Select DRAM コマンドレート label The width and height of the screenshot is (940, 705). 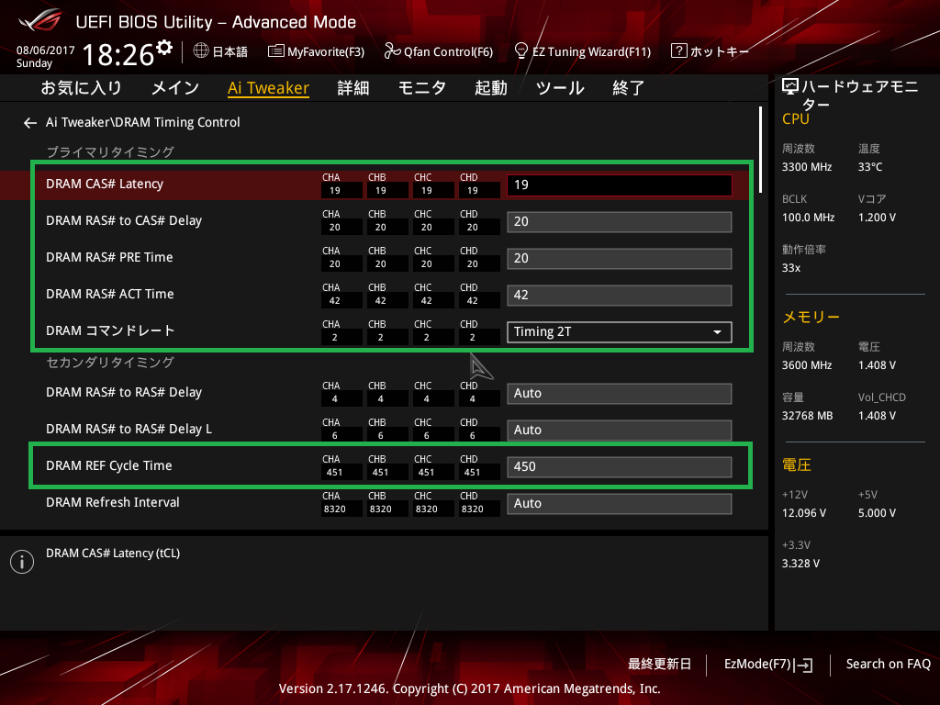(110, 330)
